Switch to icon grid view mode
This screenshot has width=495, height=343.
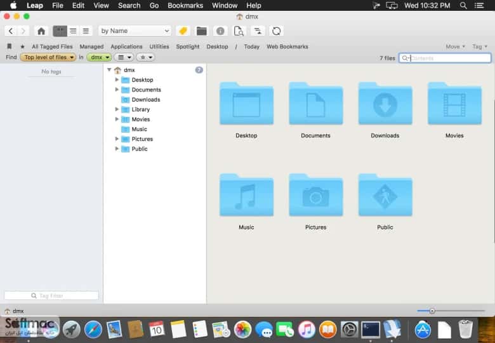pyautogui.click(x=60, y=31)
